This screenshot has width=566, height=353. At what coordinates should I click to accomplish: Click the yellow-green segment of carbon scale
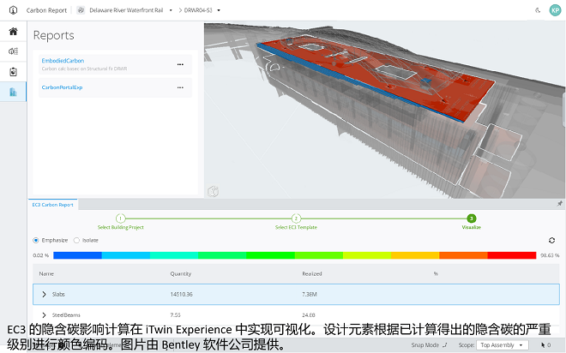tap(367, 255)
